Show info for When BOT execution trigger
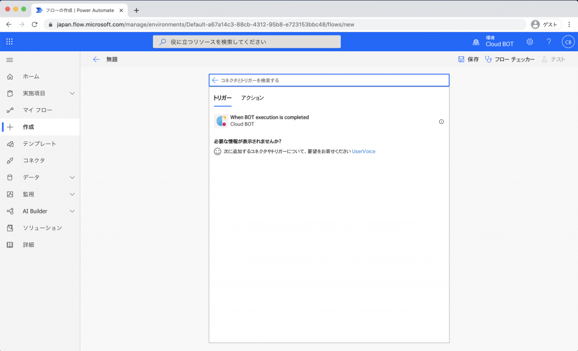The image size is (578, 351). pos(441,122)
